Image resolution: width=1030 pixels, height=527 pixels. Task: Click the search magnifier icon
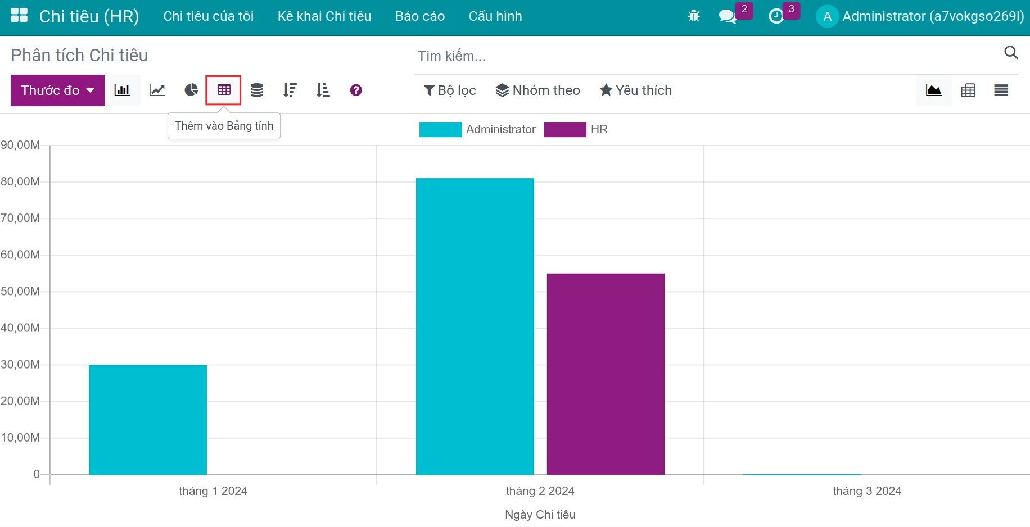pos(1011,53)
